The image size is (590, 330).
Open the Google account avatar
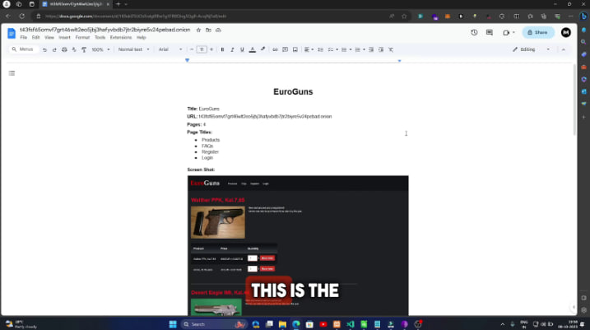[566, 33]
